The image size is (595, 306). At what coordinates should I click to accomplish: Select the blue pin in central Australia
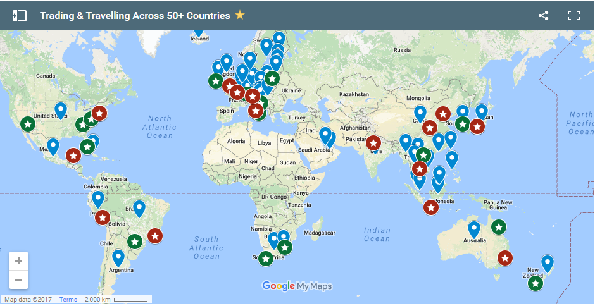pos(474,229)
